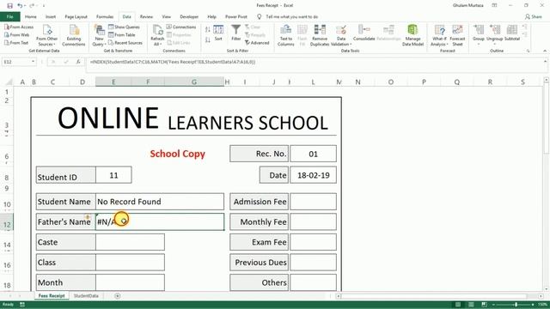Click the Share button
The height and width of the screenshot is (309, 550).
533,16
